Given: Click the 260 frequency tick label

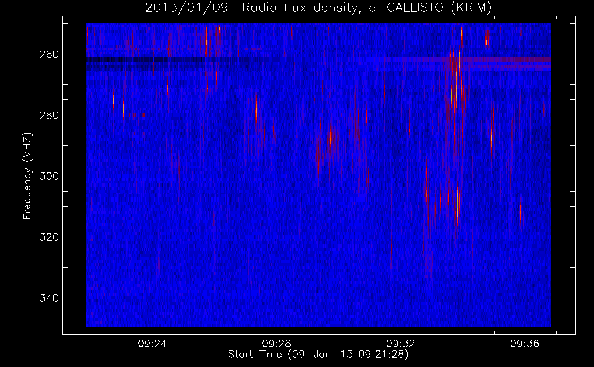Looking at the screenshot, I should [49, 54].
